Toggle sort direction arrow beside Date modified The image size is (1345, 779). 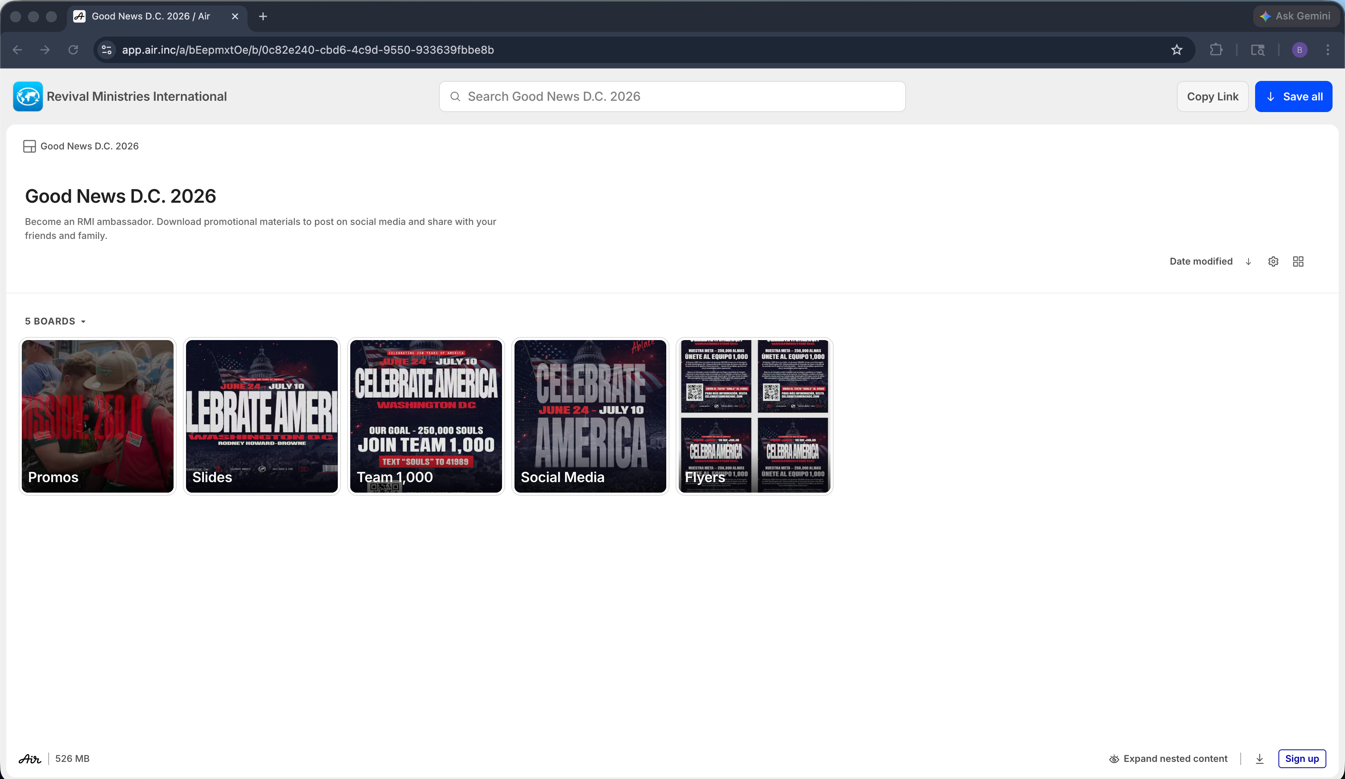pyautogui.click(x=1248, y=261)
